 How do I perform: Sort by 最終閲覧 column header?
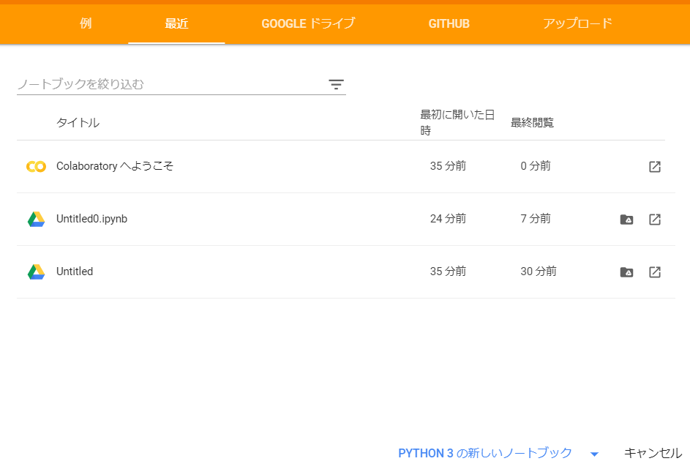(x=532, y=122)
